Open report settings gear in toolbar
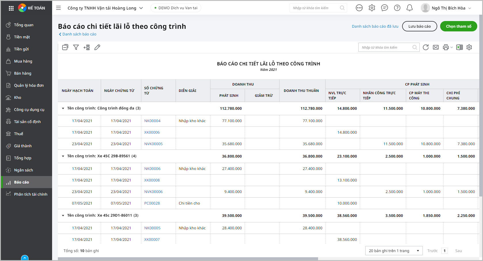Image resolution: width=483 pixels, height=261 pixels. (x=469, y=47)
